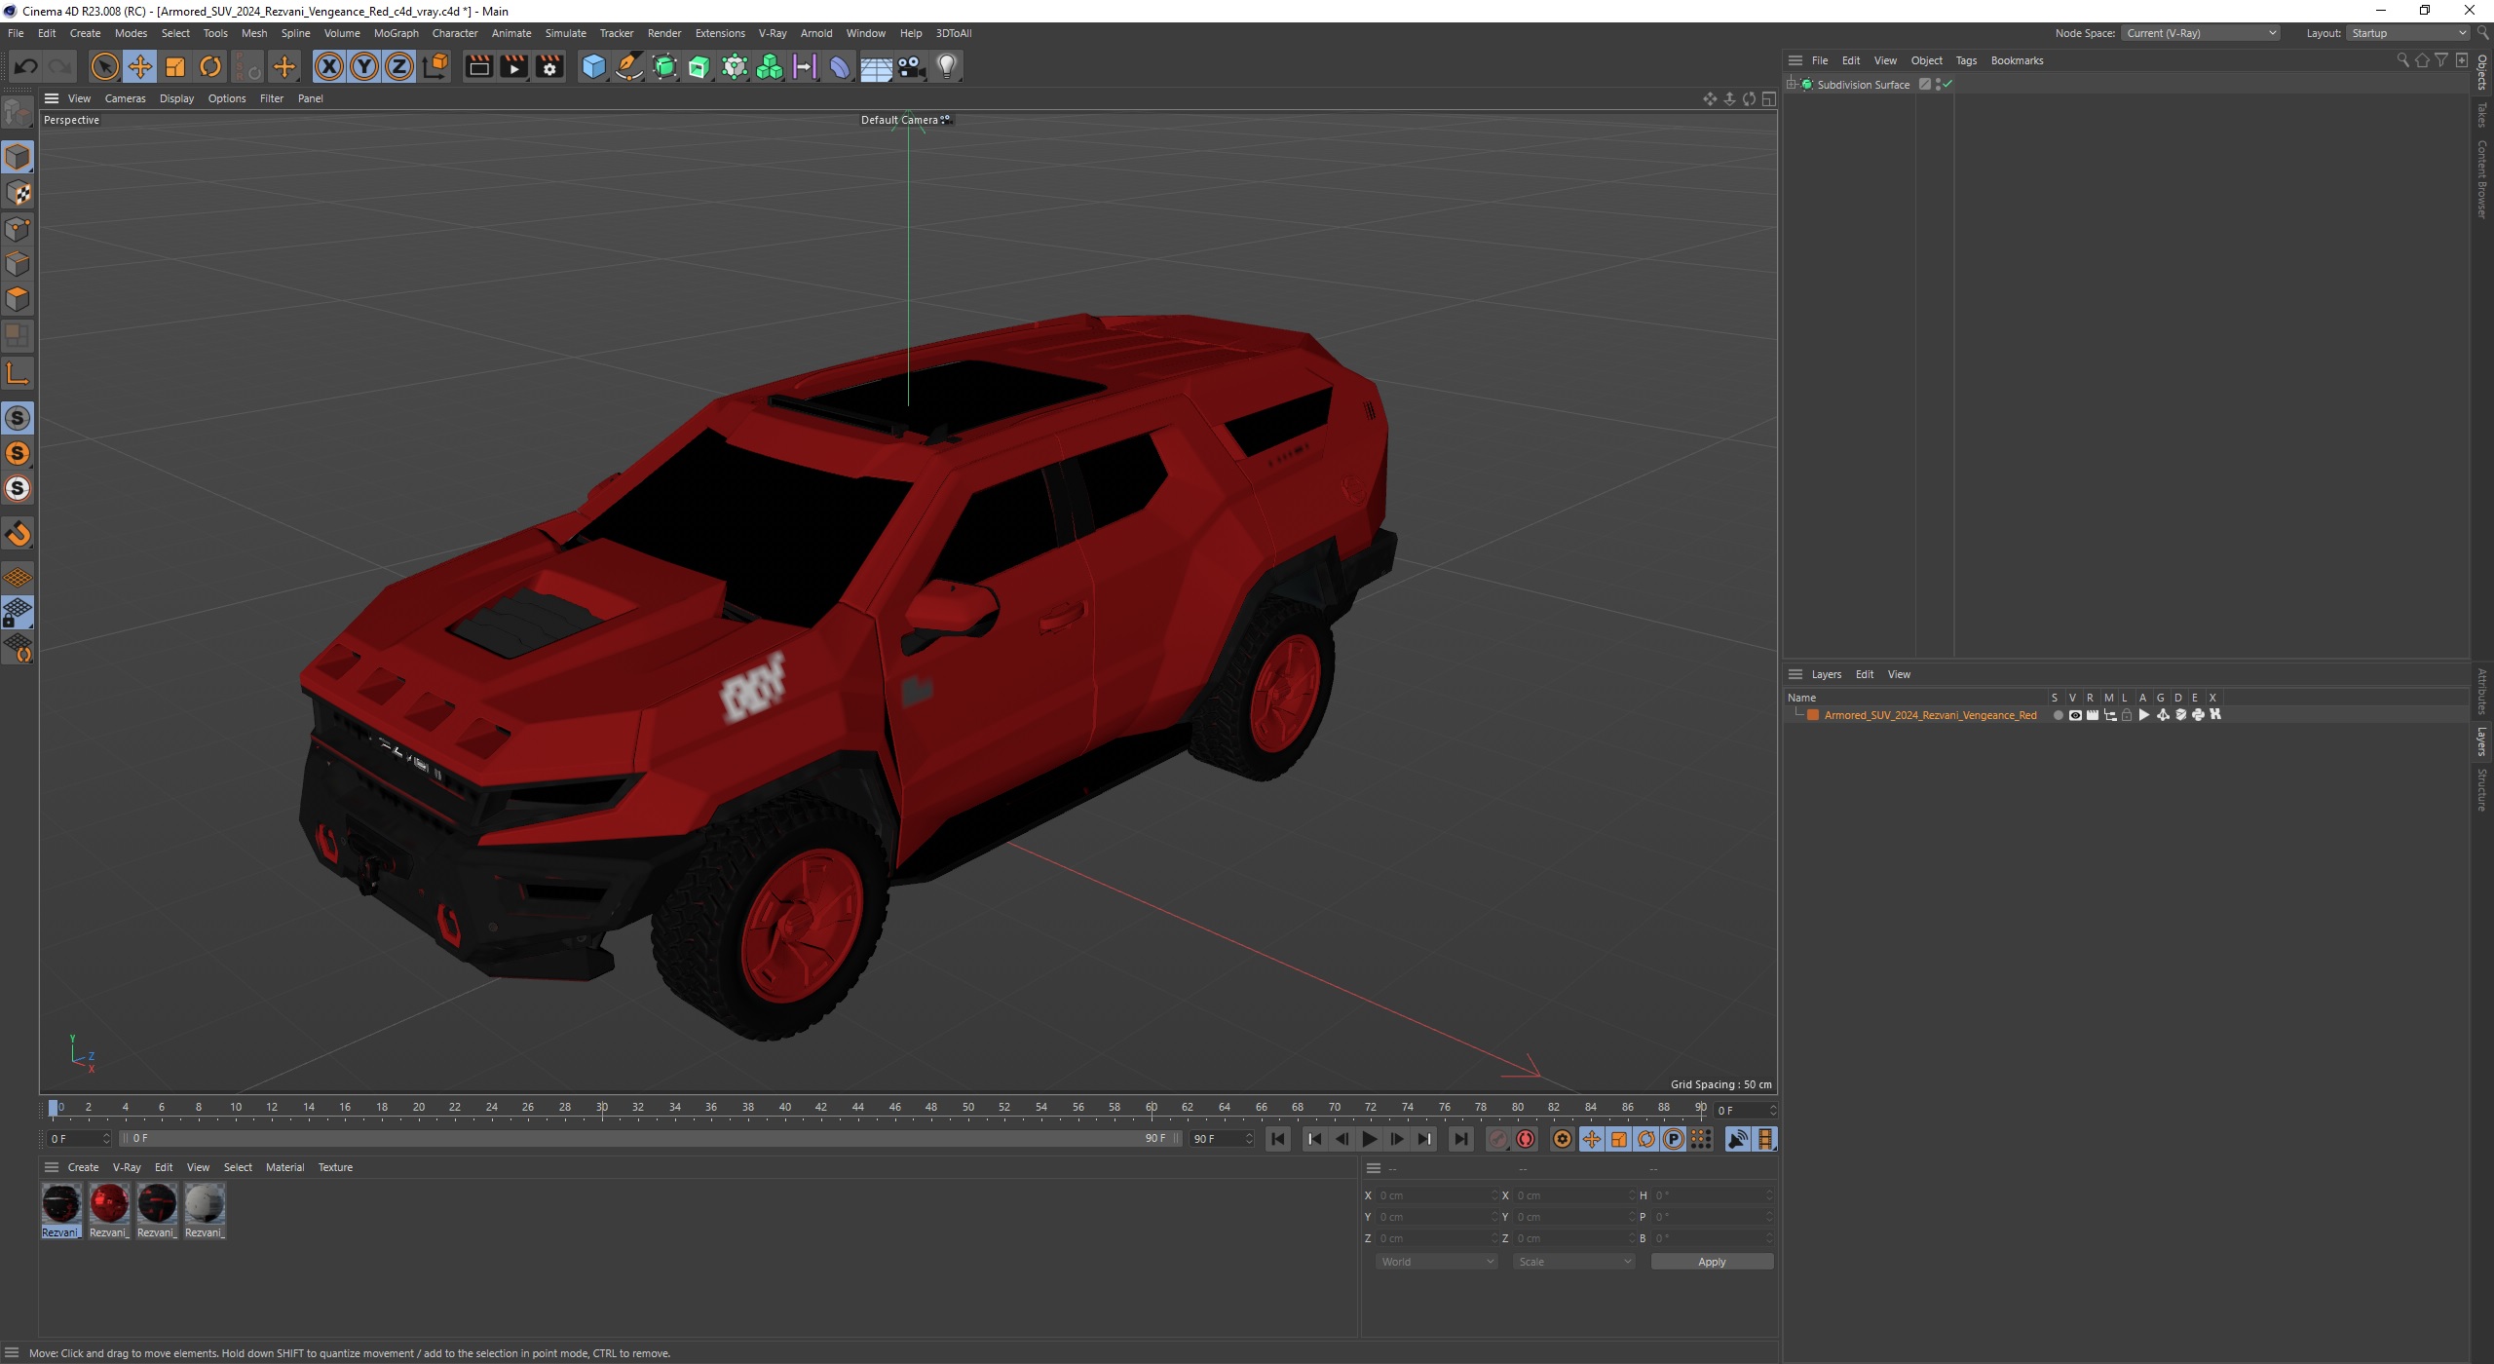Screen dimensions: 2494x1364
Task: Select first Rezvani material thumbnail
Action: (x=61, y=1211)
